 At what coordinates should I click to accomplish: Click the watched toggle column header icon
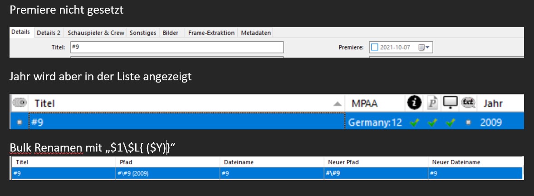point(20,103)
